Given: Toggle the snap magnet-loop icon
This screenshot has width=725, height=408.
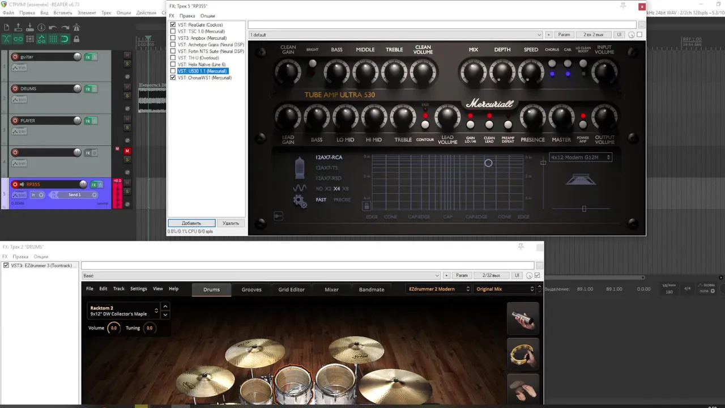Looking at the screenshot, I should click(65, 39).
